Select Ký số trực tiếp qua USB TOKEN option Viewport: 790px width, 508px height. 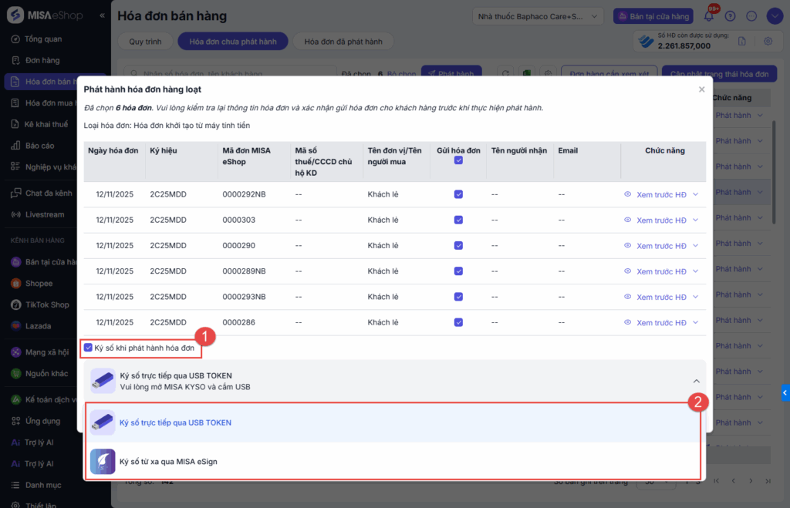tap(175, 422)
